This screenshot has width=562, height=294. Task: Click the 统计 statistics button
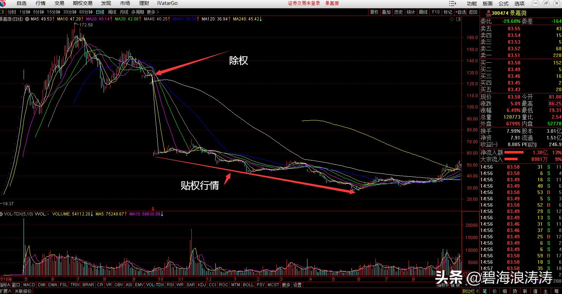pos(411,12)
